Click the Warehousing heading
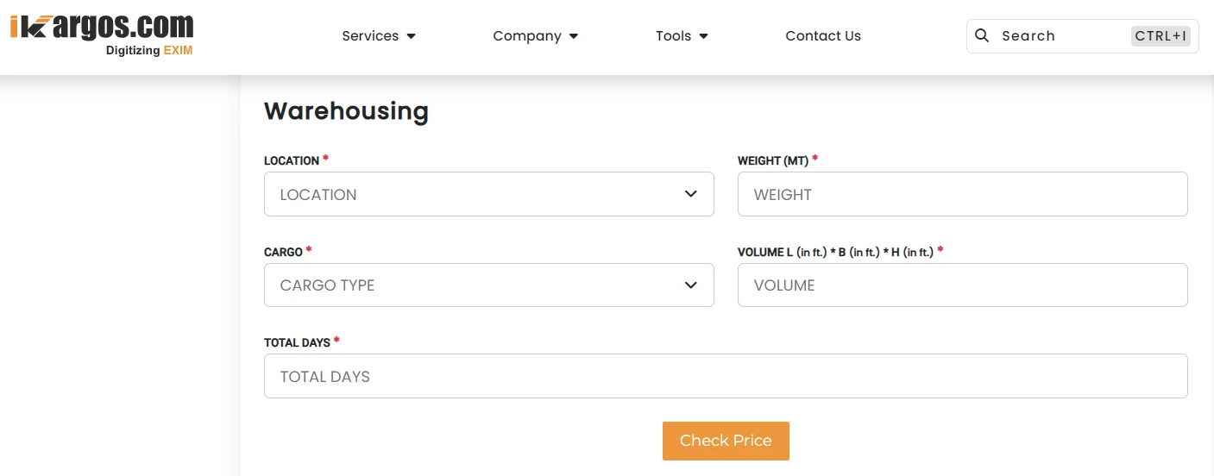 pyautogui.click(x=346, y=111)
